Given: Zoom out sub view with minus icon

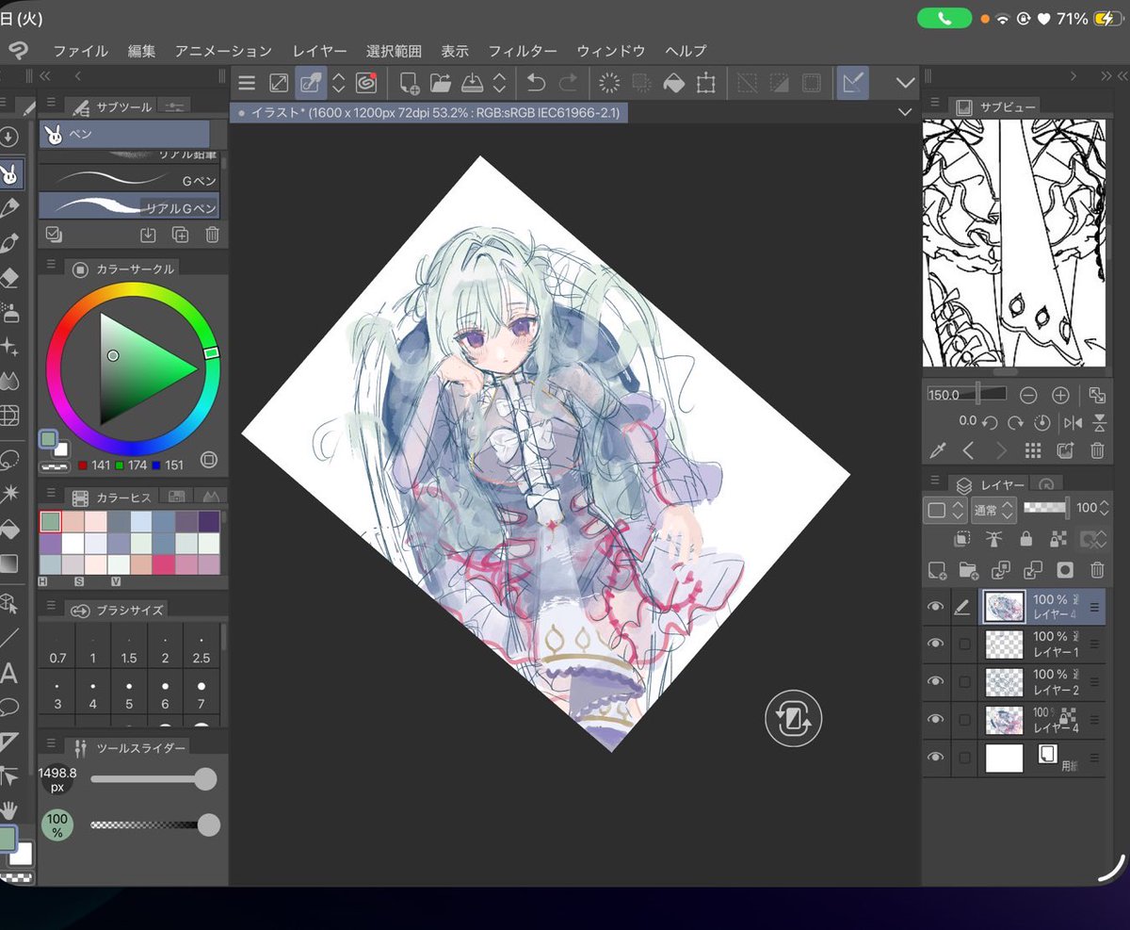Looking at the screenshot, I should tap(1028, 395).
